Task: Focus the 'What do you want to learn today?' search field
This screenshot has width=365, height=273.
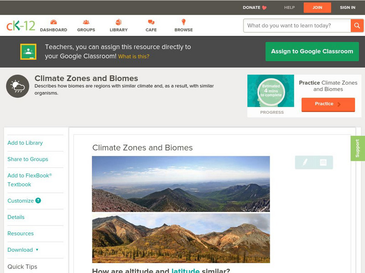Action: (x=297, y=25)
